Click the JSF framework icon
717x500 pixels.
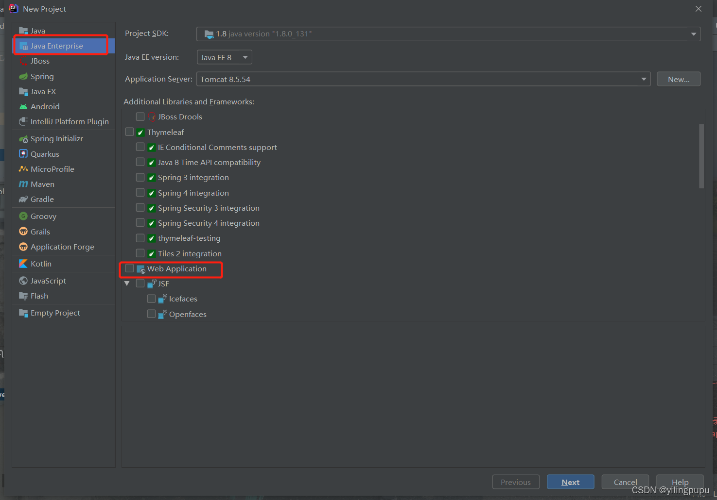coord(152,283)
